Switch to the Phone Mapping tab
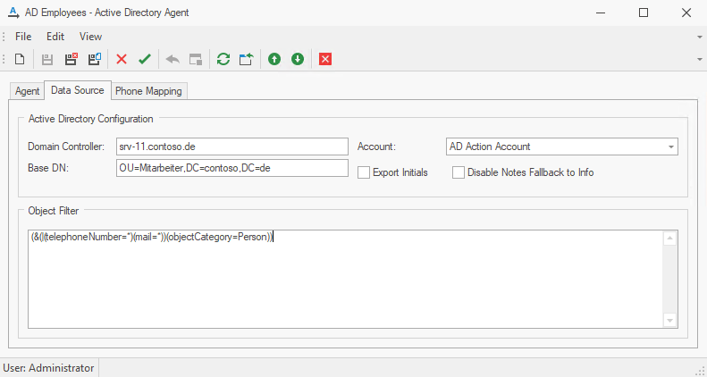The height and width of the screenshot is (377, 707). pos(148,91)
